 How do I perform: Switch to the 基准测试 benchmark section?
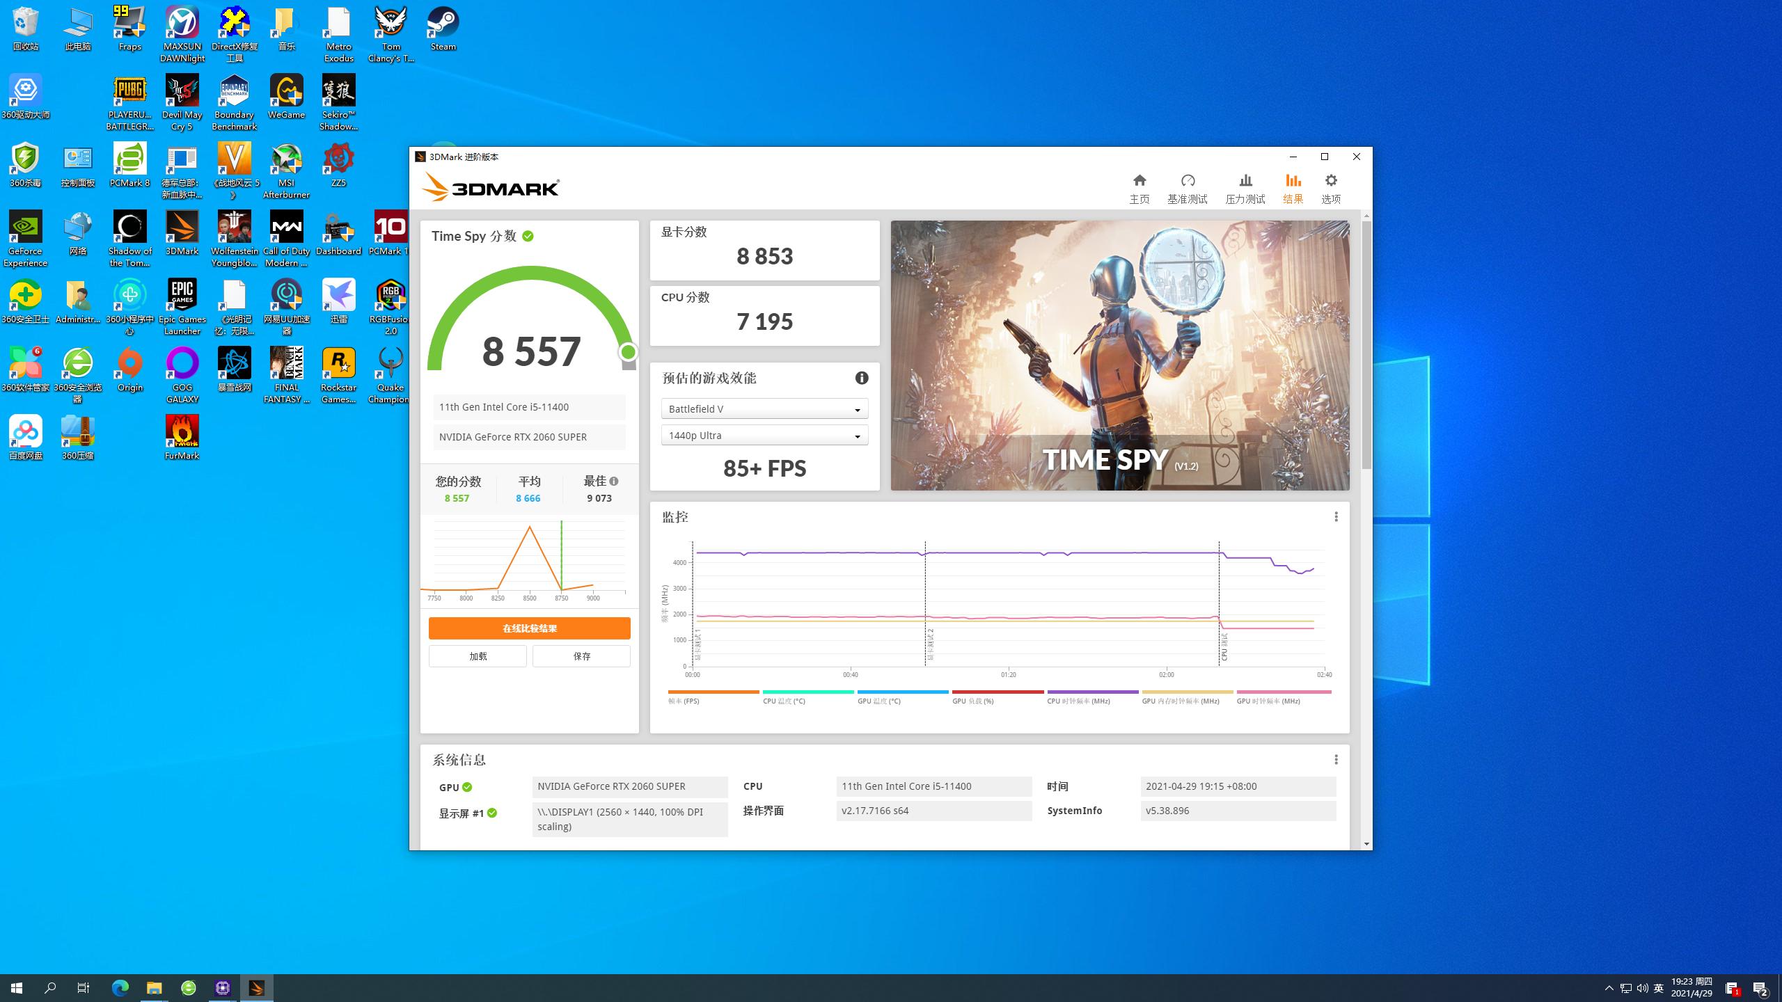click(x=1188, y=186)
